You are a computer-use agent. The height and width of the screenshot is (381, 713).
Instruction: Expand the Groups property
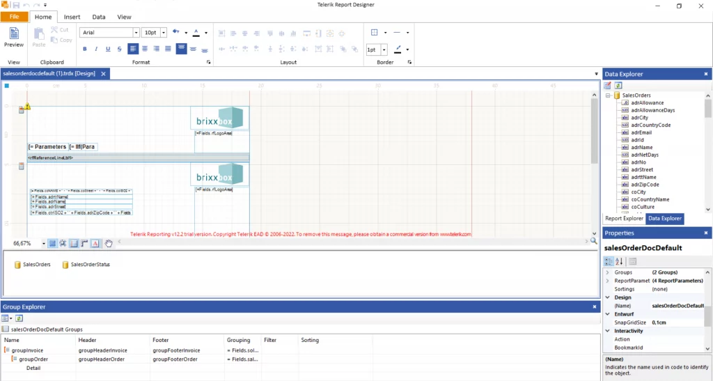[x=607, y=272]
